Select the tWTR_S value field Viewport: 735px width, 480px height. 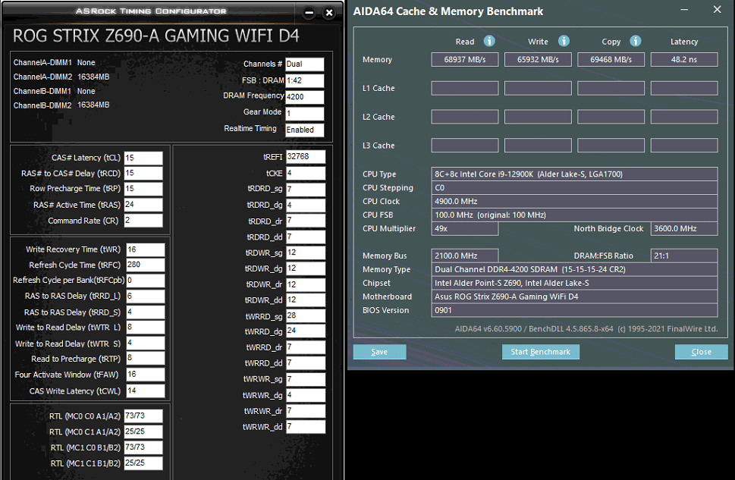point(146,343)
